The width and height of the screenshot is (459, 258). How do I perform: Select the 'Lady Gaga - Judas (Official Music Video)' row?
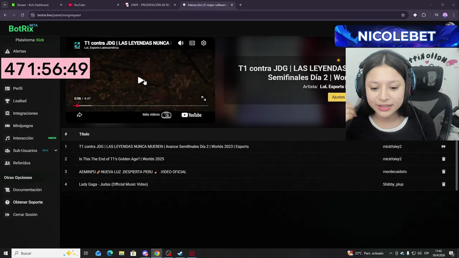[x=257, y=184]
